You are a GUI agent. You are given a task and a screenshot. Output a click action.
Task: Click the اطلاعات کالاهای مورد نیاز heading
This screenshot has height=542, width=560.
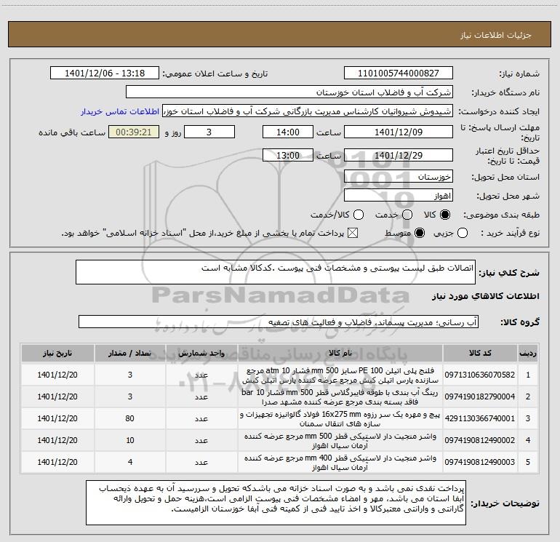(x=486, y=296)
